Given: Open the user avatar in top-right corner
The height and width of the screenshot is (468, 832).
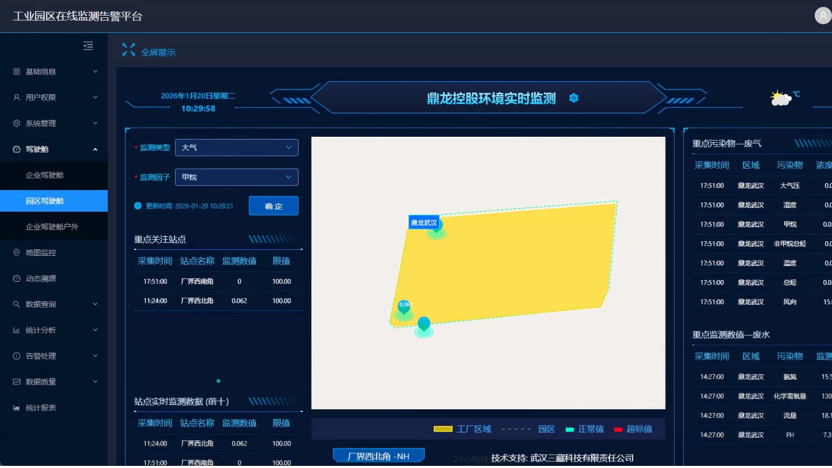Looking at the screenshot, I should (822, 16).
